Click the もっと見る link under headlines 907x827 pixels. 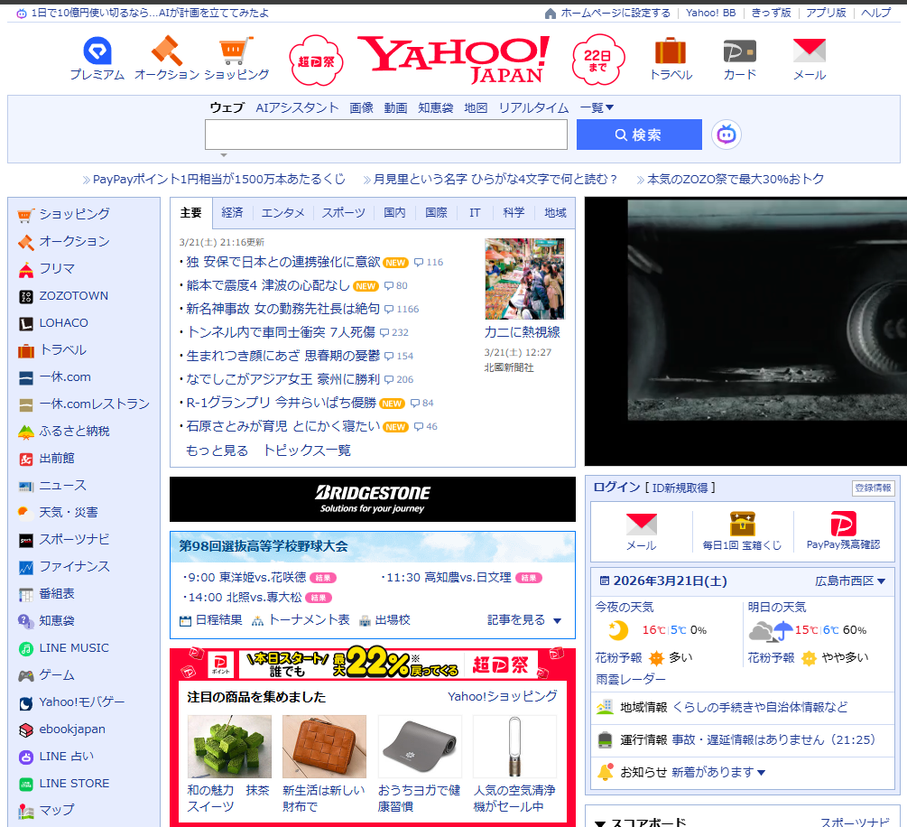click(x=217, y=451)
